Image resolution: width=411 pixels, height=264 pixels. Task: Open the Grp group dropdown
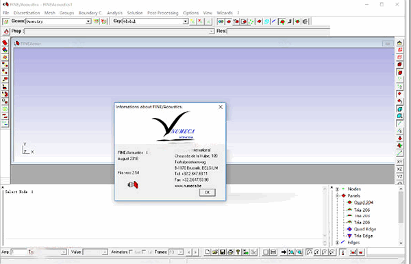click(x=186, y=21)
